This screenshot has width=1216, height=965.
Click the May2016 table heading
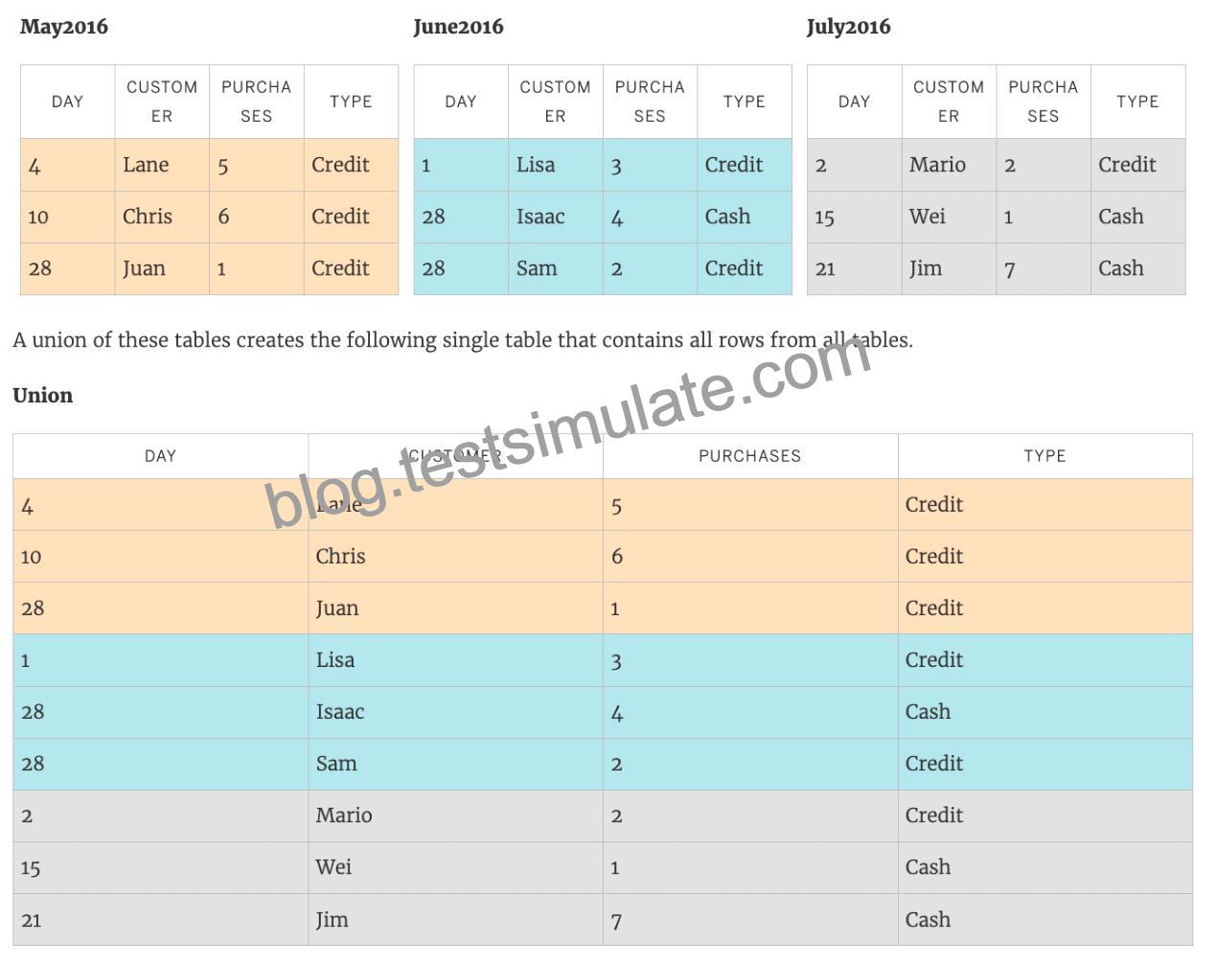point(64,27)
